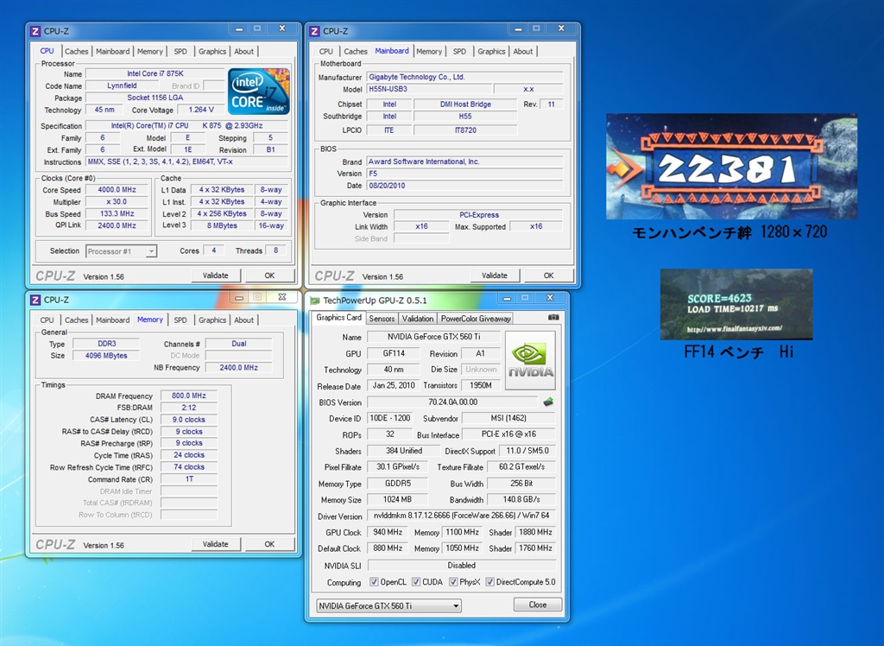Click the GPU-Z camera screenshot icon
The height and width of the screenshot is (646, 884).
(x=552, y=318)
